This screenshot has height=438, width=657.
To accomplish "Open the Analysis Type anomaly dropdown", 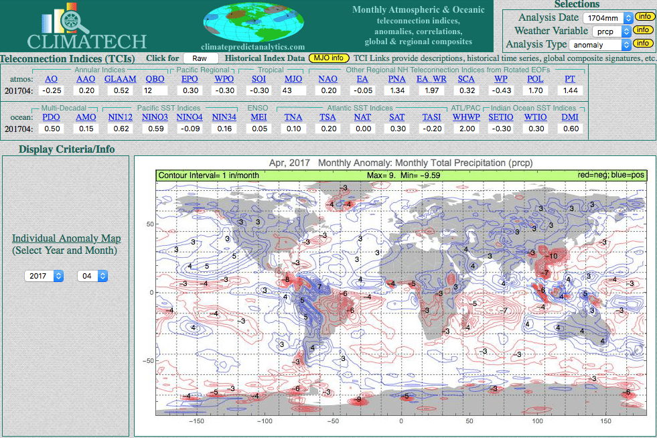I will click(599, 45).
